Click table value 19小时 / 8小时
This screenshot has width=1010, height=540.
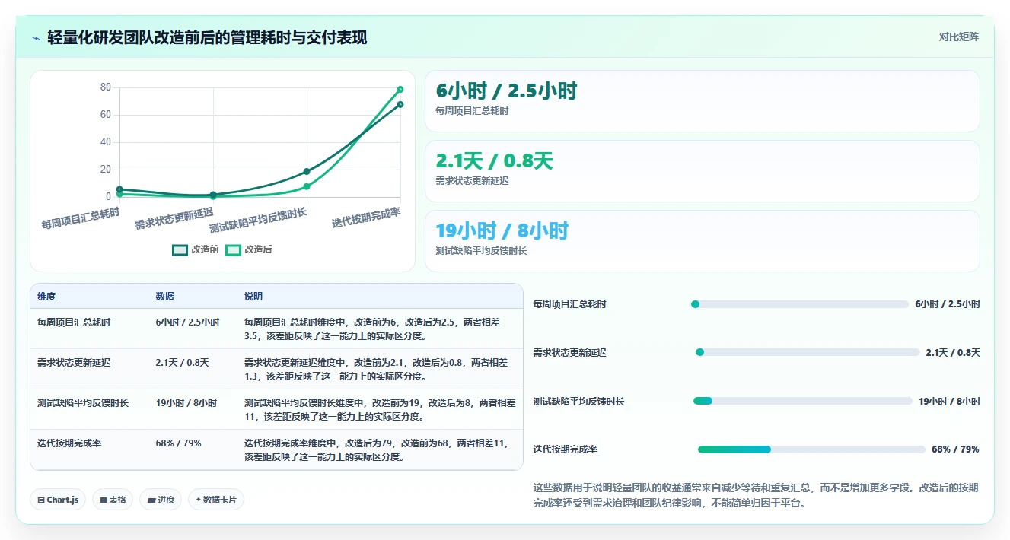coord(186,403)
